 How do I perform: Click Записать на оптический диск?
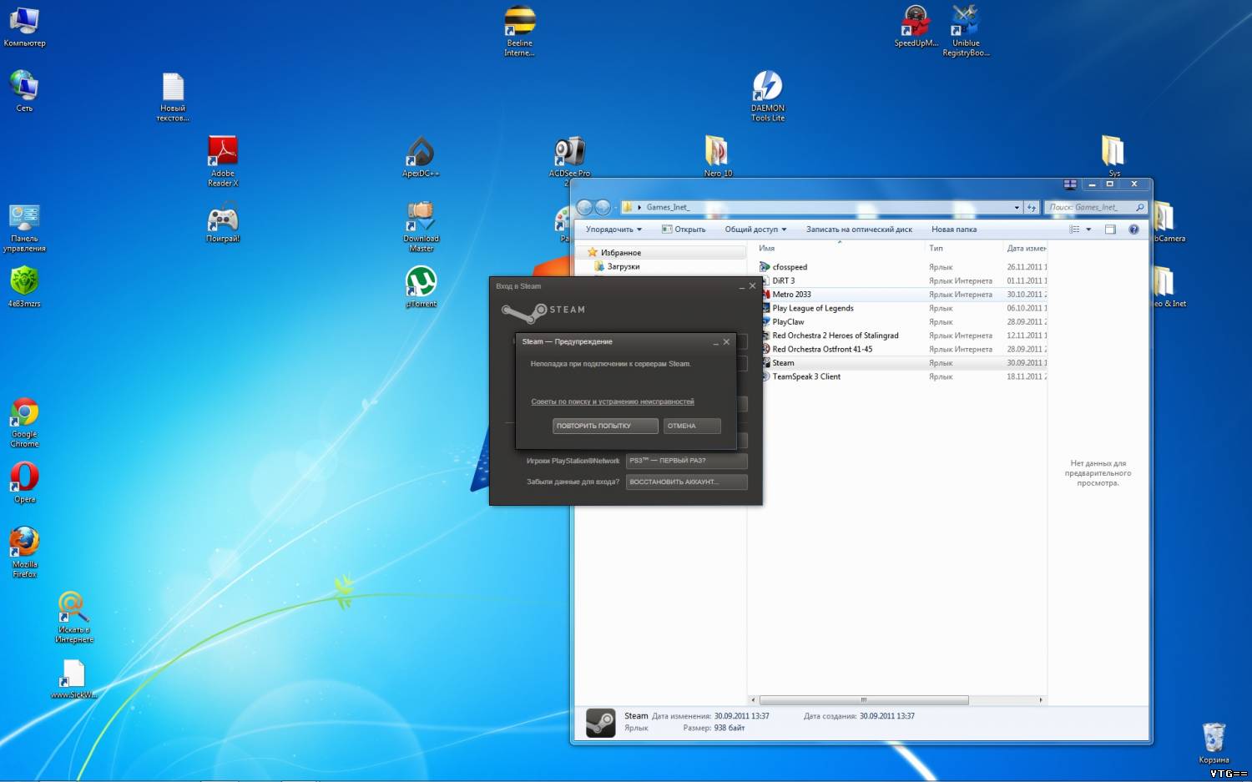(859, 230)
